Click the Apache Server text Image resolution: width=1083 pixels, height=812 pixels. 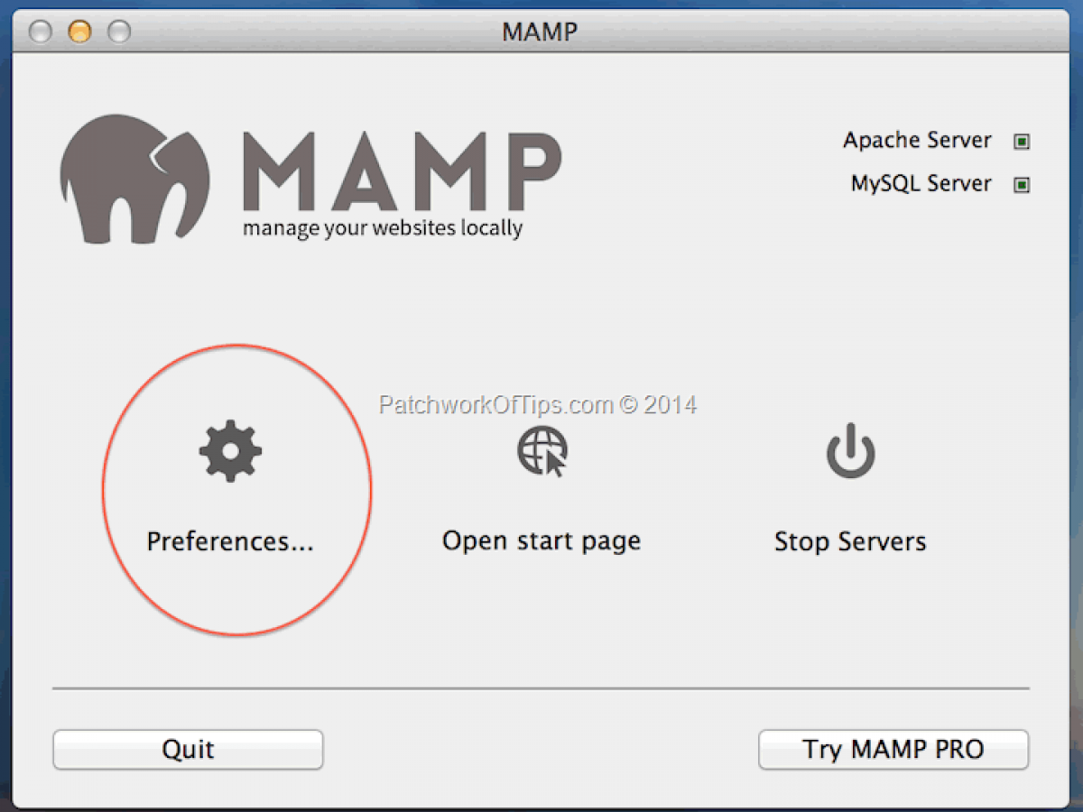(x=917, y=141)
